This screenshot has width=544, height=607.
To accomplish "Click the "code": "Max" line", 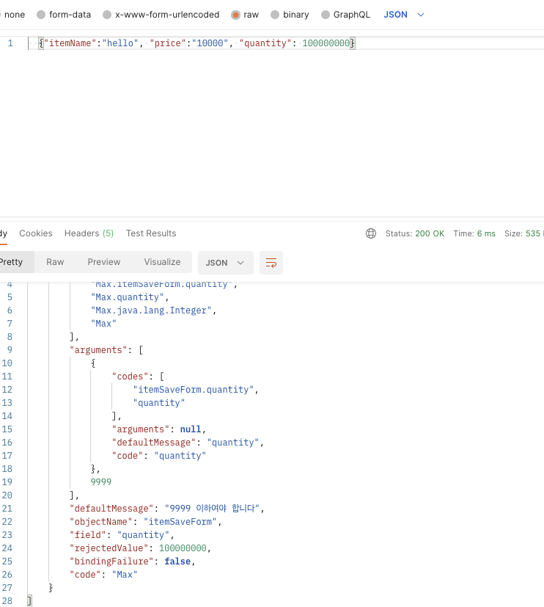I will 103,575.
